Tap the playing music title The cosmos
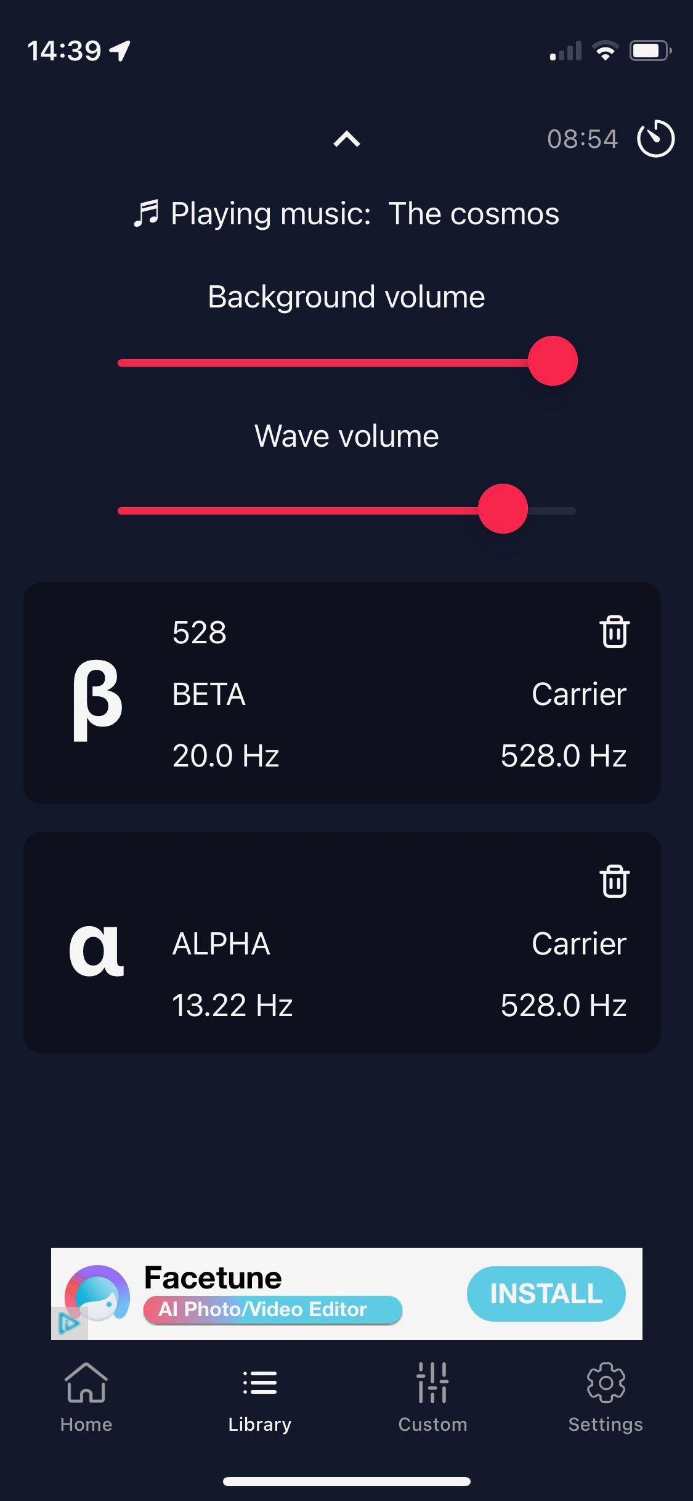This screenshot has height=1501, width=693. point(473,214)
